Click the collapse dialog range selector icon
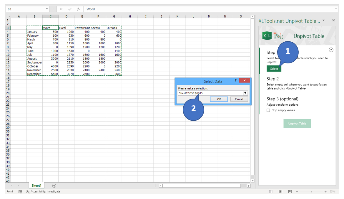Screen dimensions: 344x199 click(245, 93)
